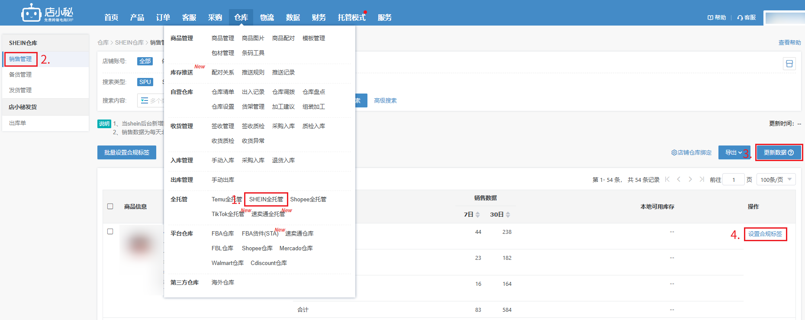Viewport: 805px width, 320px height.
Task: Open 手动出库 under 出库管理
Action: coord(223,180)
